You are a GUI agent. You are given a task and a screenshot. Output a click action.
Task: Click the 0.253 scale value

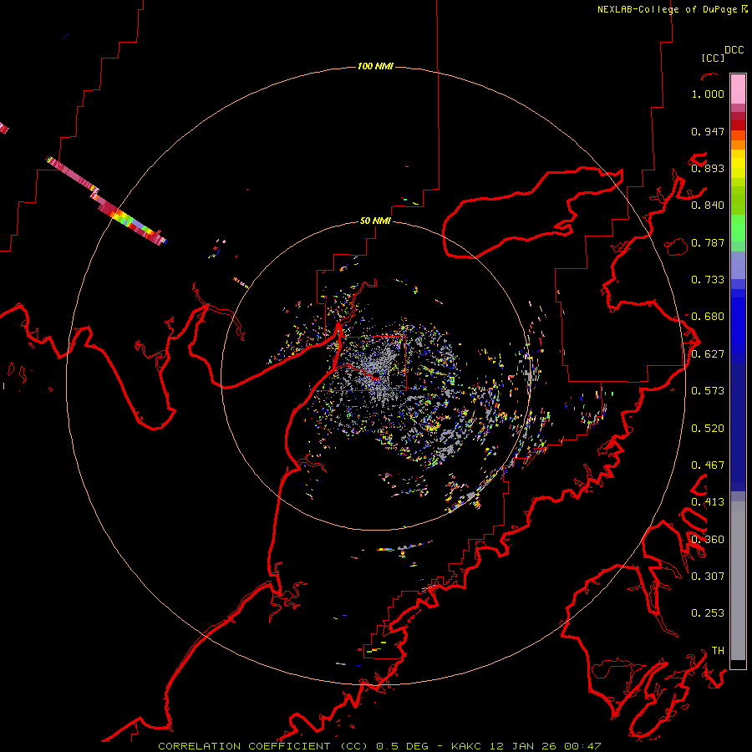[708, 613]
